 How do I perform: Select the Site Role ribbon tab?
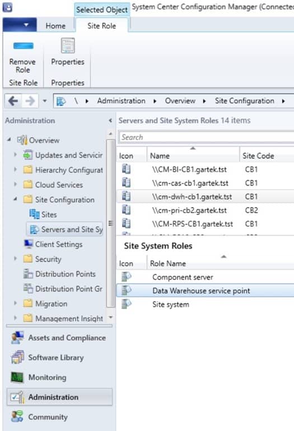coord(101,26)
